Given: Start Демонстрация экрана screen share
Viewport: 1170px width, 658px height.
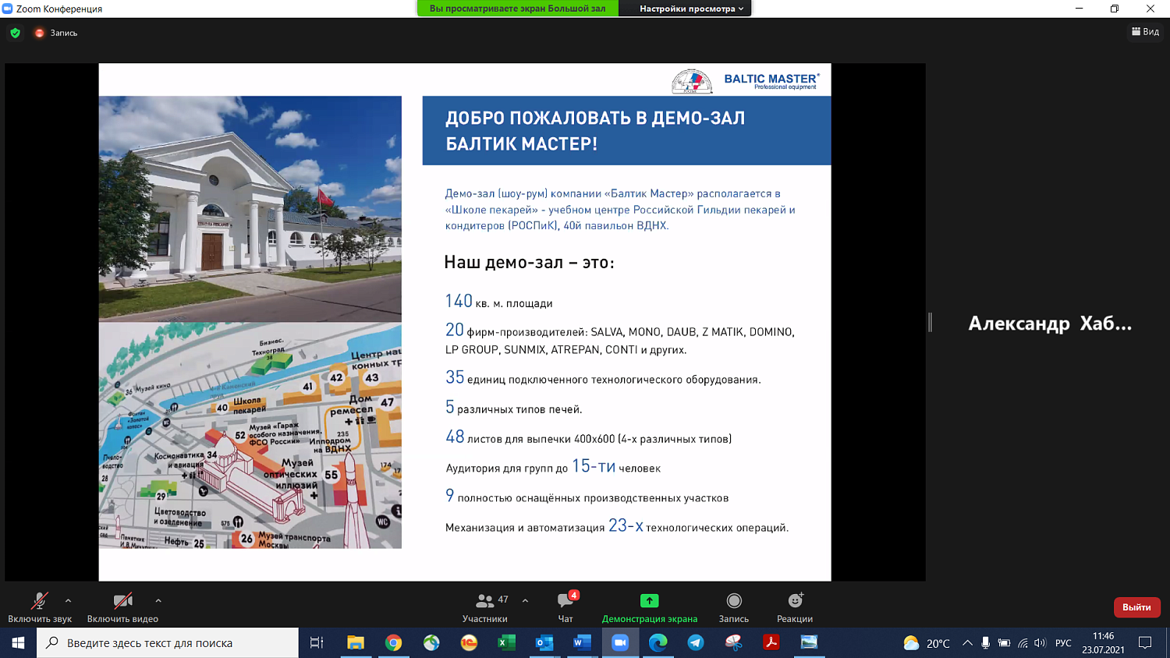Looking at the screenshot, I should pyautogui.click(x=650, y=607).
